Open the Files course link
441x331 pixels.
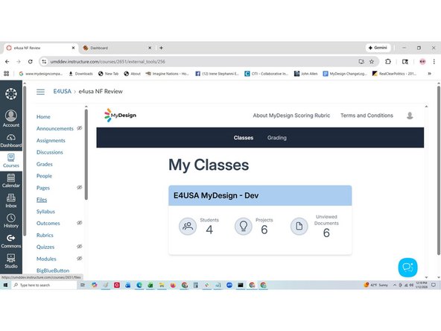(x=42, y=200)
